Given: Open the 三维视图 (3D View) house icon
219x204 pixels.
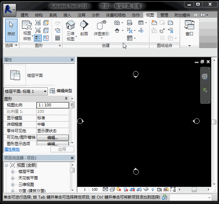Looking at the screenshot, I should 70,25.
